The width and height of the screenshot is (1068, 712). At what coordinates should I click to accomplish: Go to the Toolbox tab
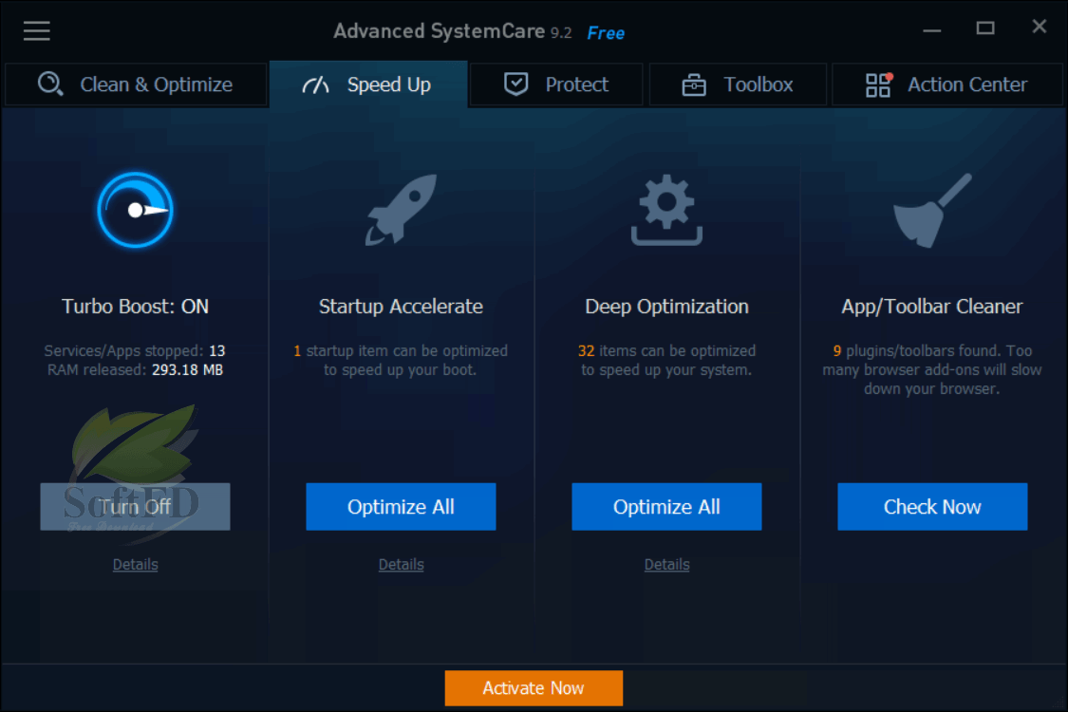(x=738, y=84)
